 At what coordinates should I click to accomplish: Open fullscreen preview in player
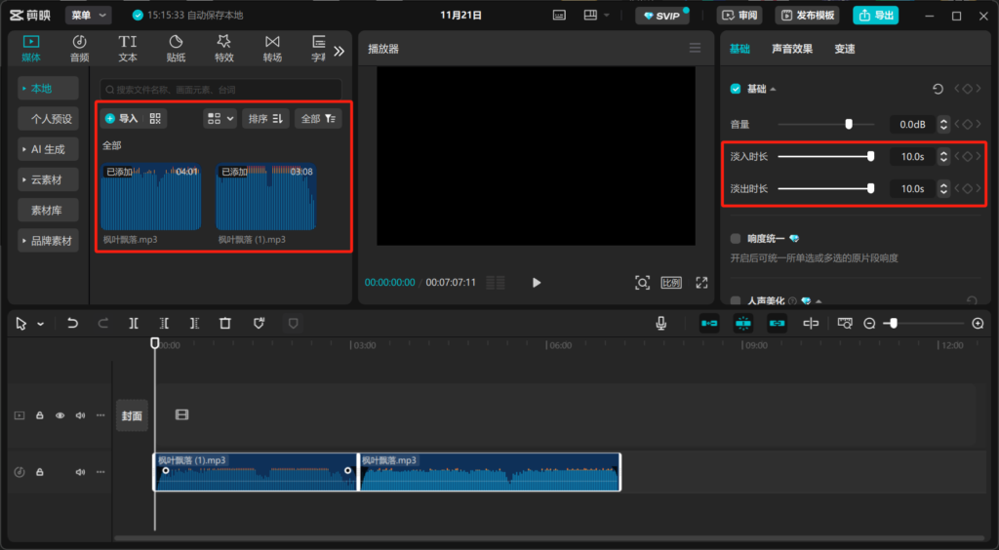point(701,283)
